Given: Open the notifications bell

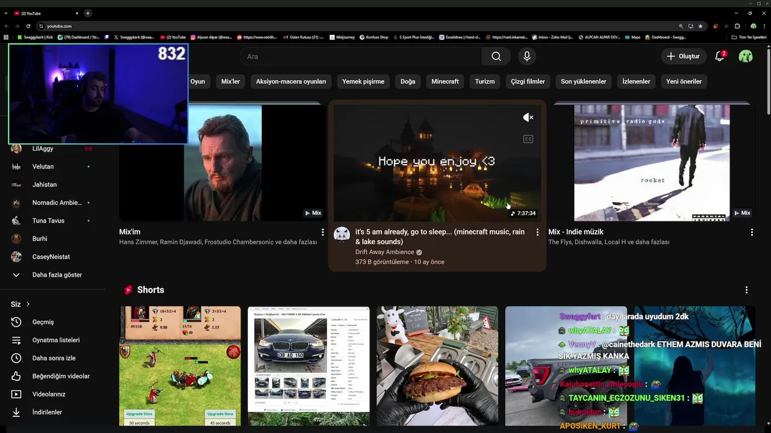Looking at the screenshot, I should click(719, 56).
